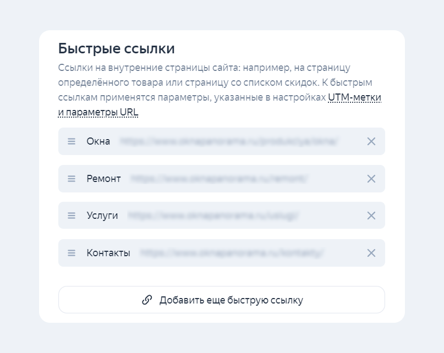Delete the Контакты quick link

371,253
